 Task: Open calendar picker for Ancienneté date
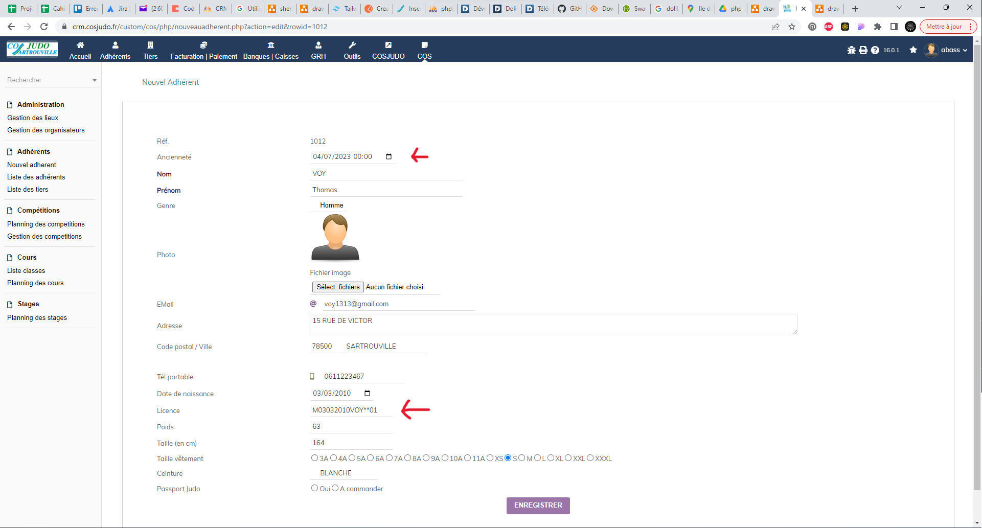tap(389, 156)
